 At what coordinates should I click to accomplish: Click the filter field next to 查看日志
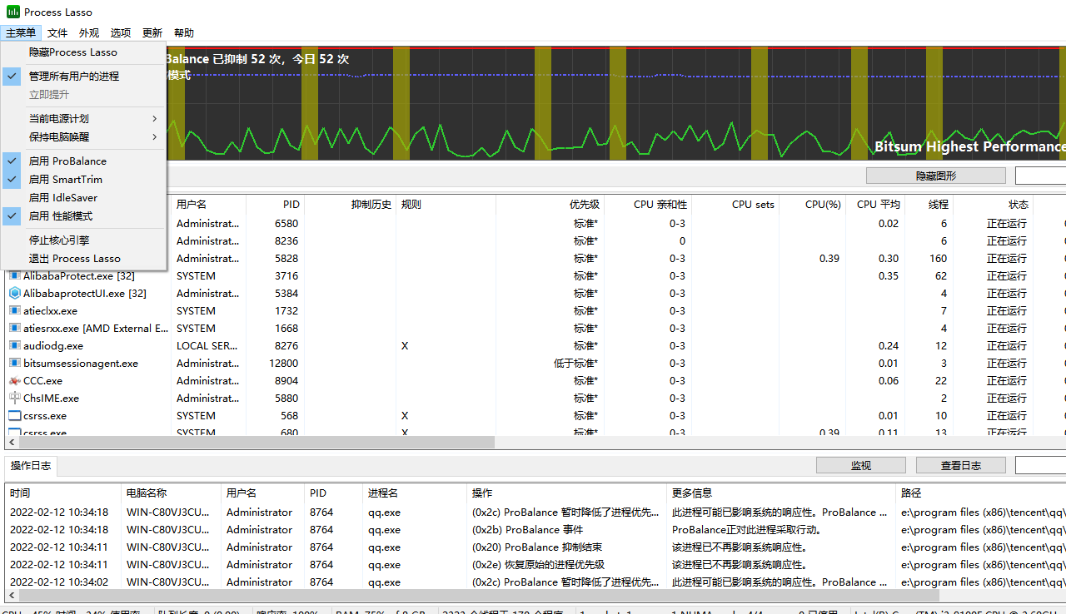tap(1040, 465)
